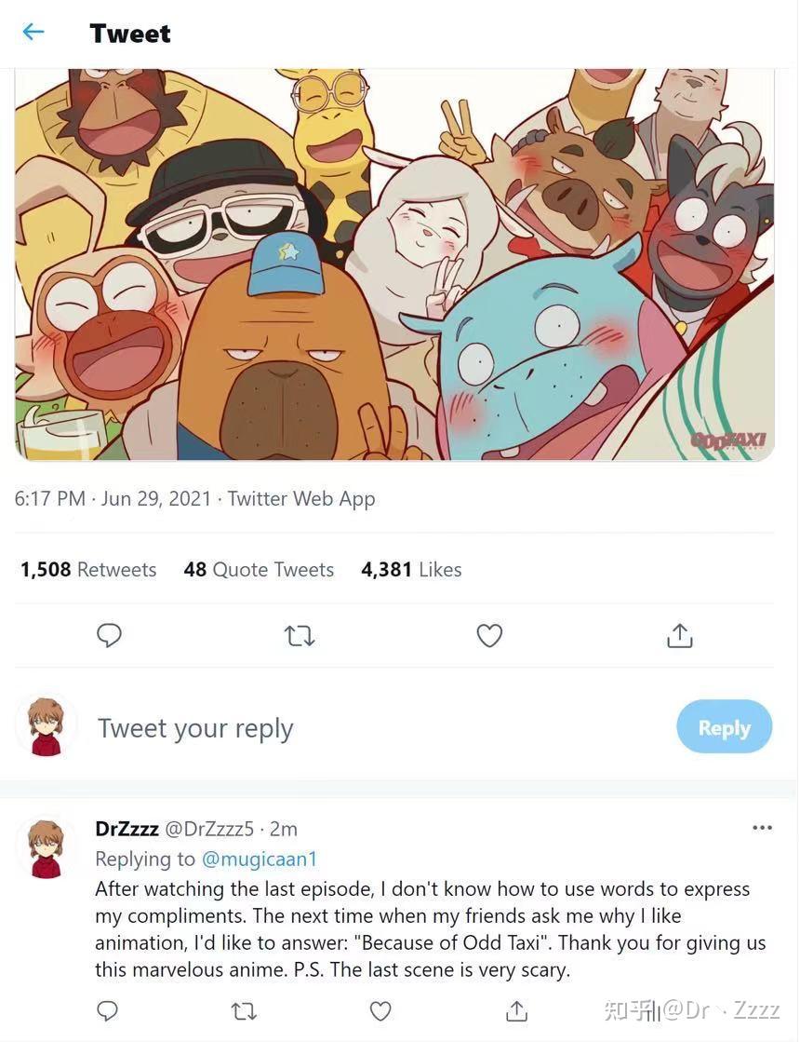The image size is (800, 1042).
Task: Share the main tweet
Action: [x=680, y=635]
